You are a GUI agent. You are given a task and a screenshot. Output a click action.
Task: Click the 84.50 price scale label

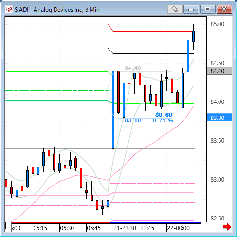[218, 63]
